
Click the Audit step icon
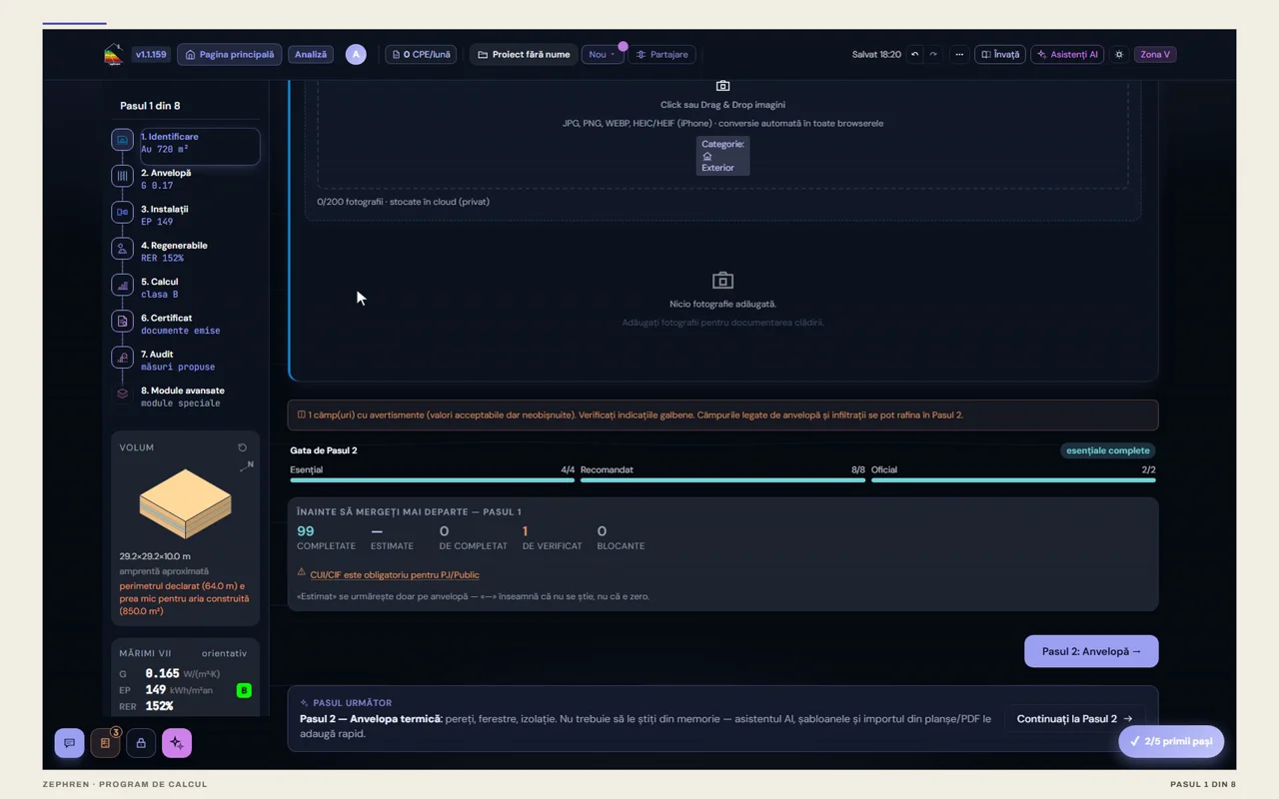tap(122, 358)
